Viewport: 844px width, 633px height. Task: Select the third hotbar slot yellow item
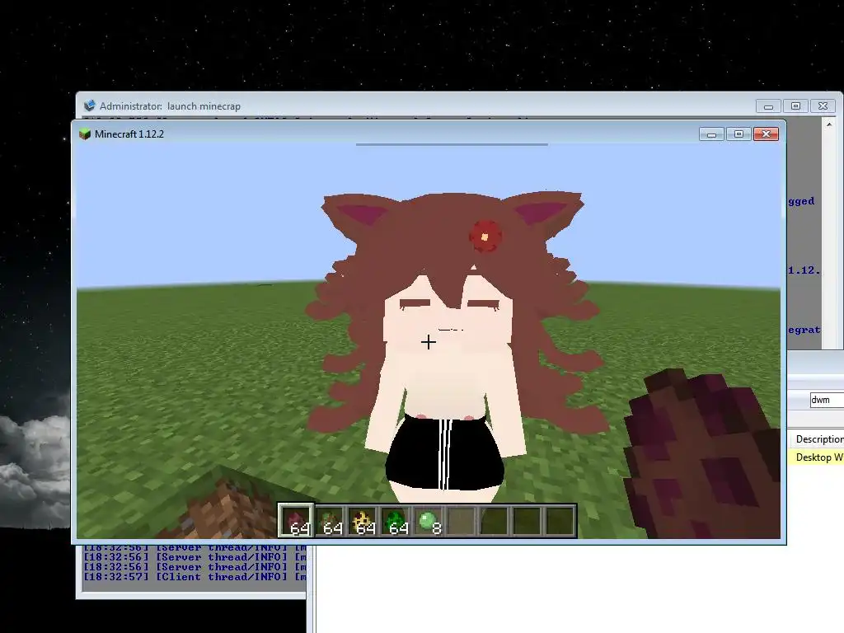tap(362, 521)
